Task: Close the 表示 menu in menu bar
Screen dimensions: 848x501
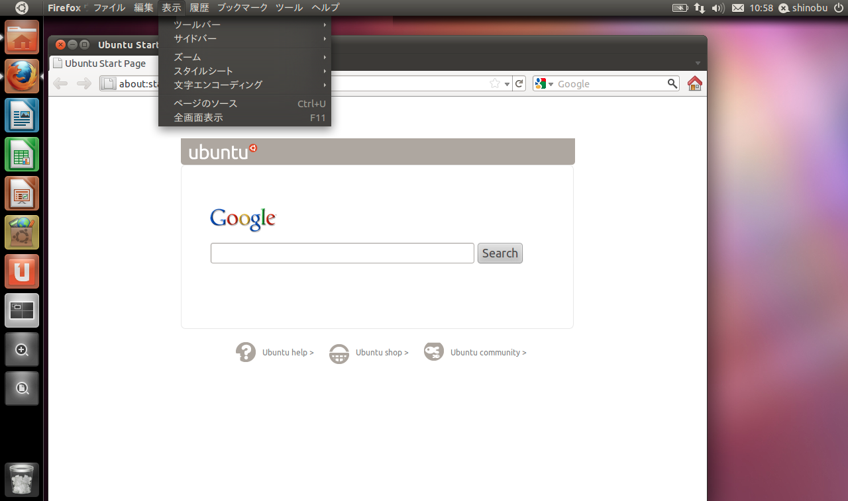Action: (172, 8)
